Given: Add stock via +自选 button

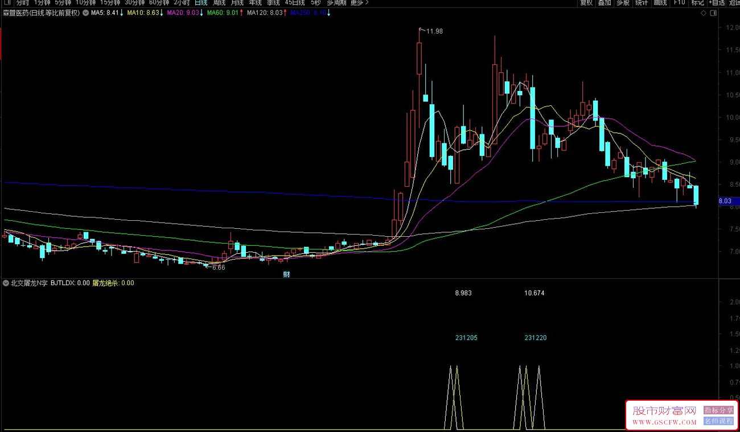Looking at the screenshot, I should coord(717,3).
